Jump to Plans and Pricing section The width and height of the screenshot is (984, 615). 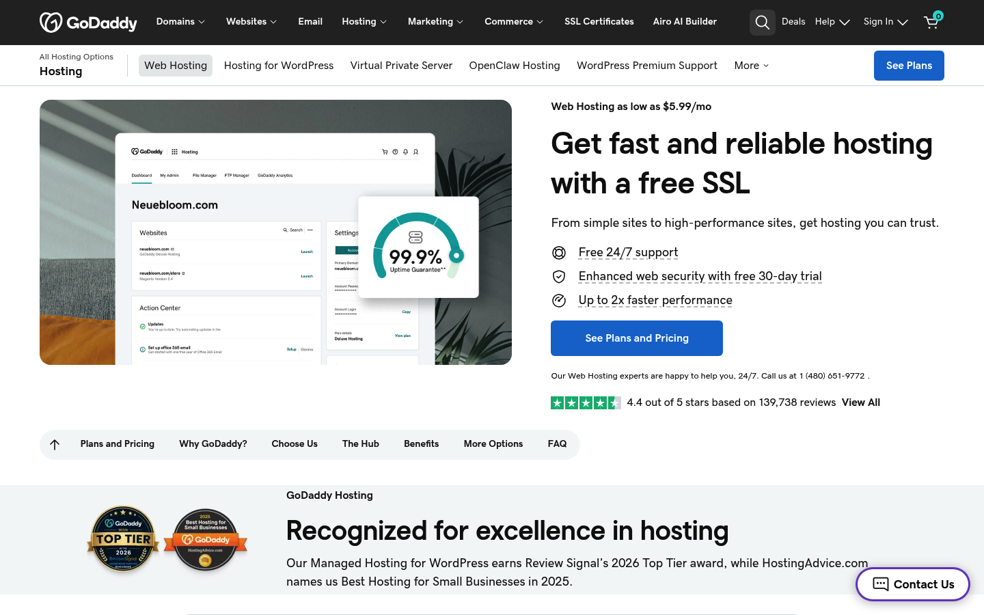(118, 444)
